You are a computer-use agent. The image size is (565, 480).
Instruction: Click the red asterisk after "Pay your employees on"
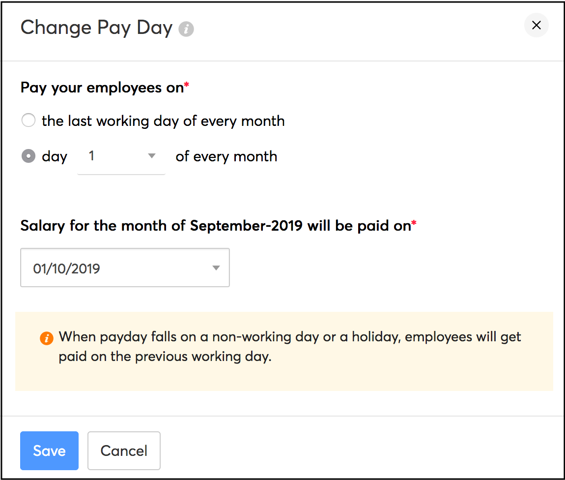187,86
